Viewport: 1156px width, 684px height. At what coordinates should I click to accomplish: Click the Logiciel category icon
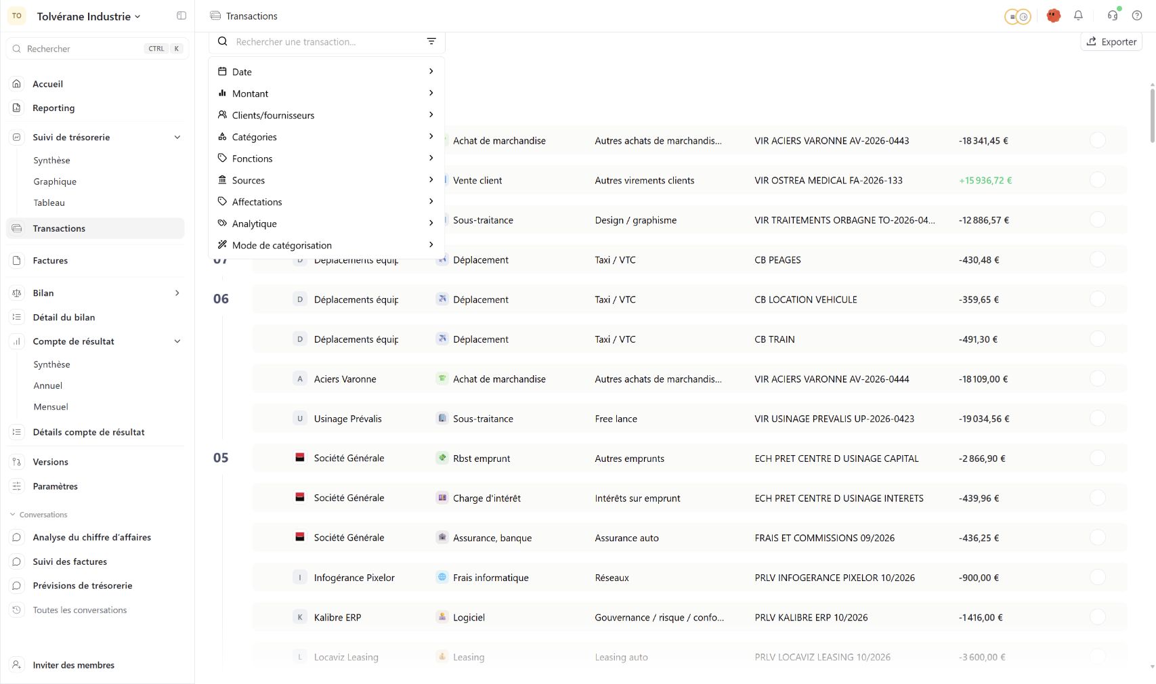(442, 617)
